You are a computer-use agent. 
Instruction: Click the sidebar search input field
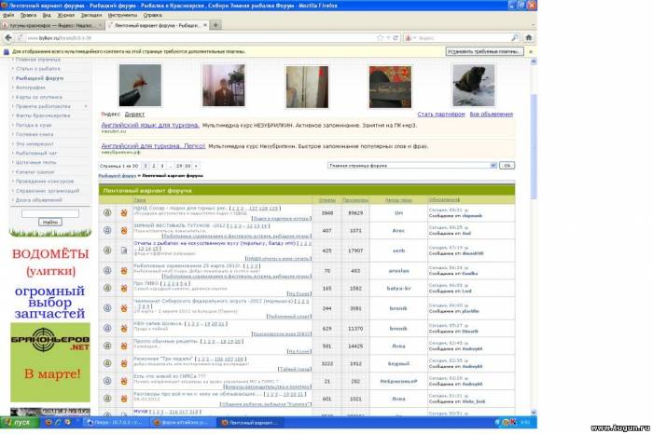click(x=50, y=213)
